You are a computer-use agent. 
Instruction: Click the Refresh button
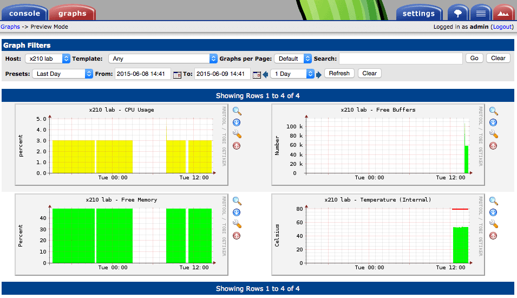pyautogui.click(x=339, y=73)
